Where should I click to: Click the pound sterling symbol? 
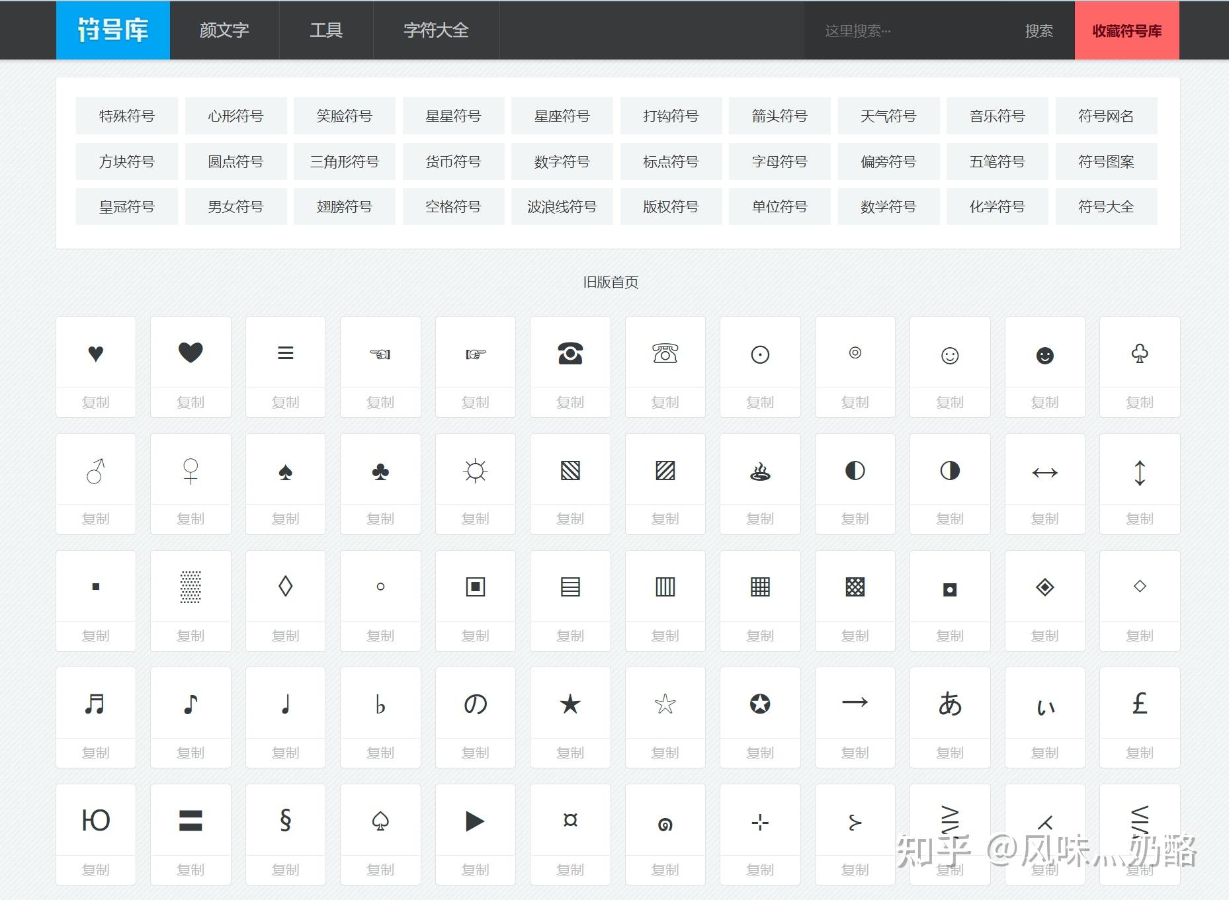point(1140,704)
